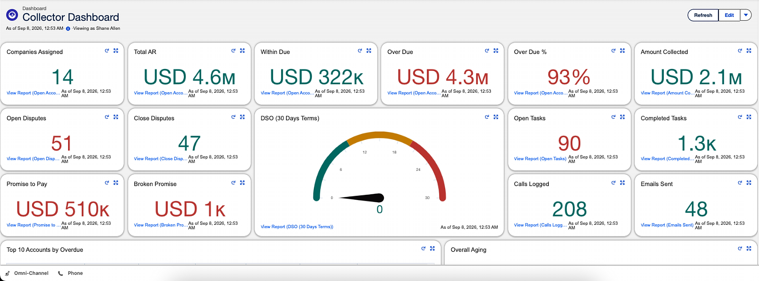Open View Report link under Over Due %

tap(541, 93)
